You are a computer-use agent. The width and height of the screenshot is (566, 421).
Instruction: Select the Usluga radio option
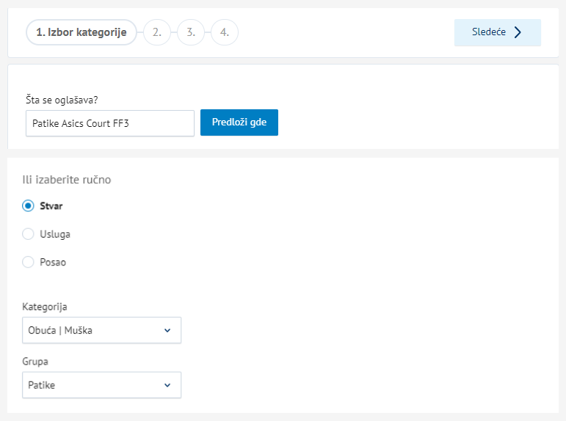(x=28, y=234)
